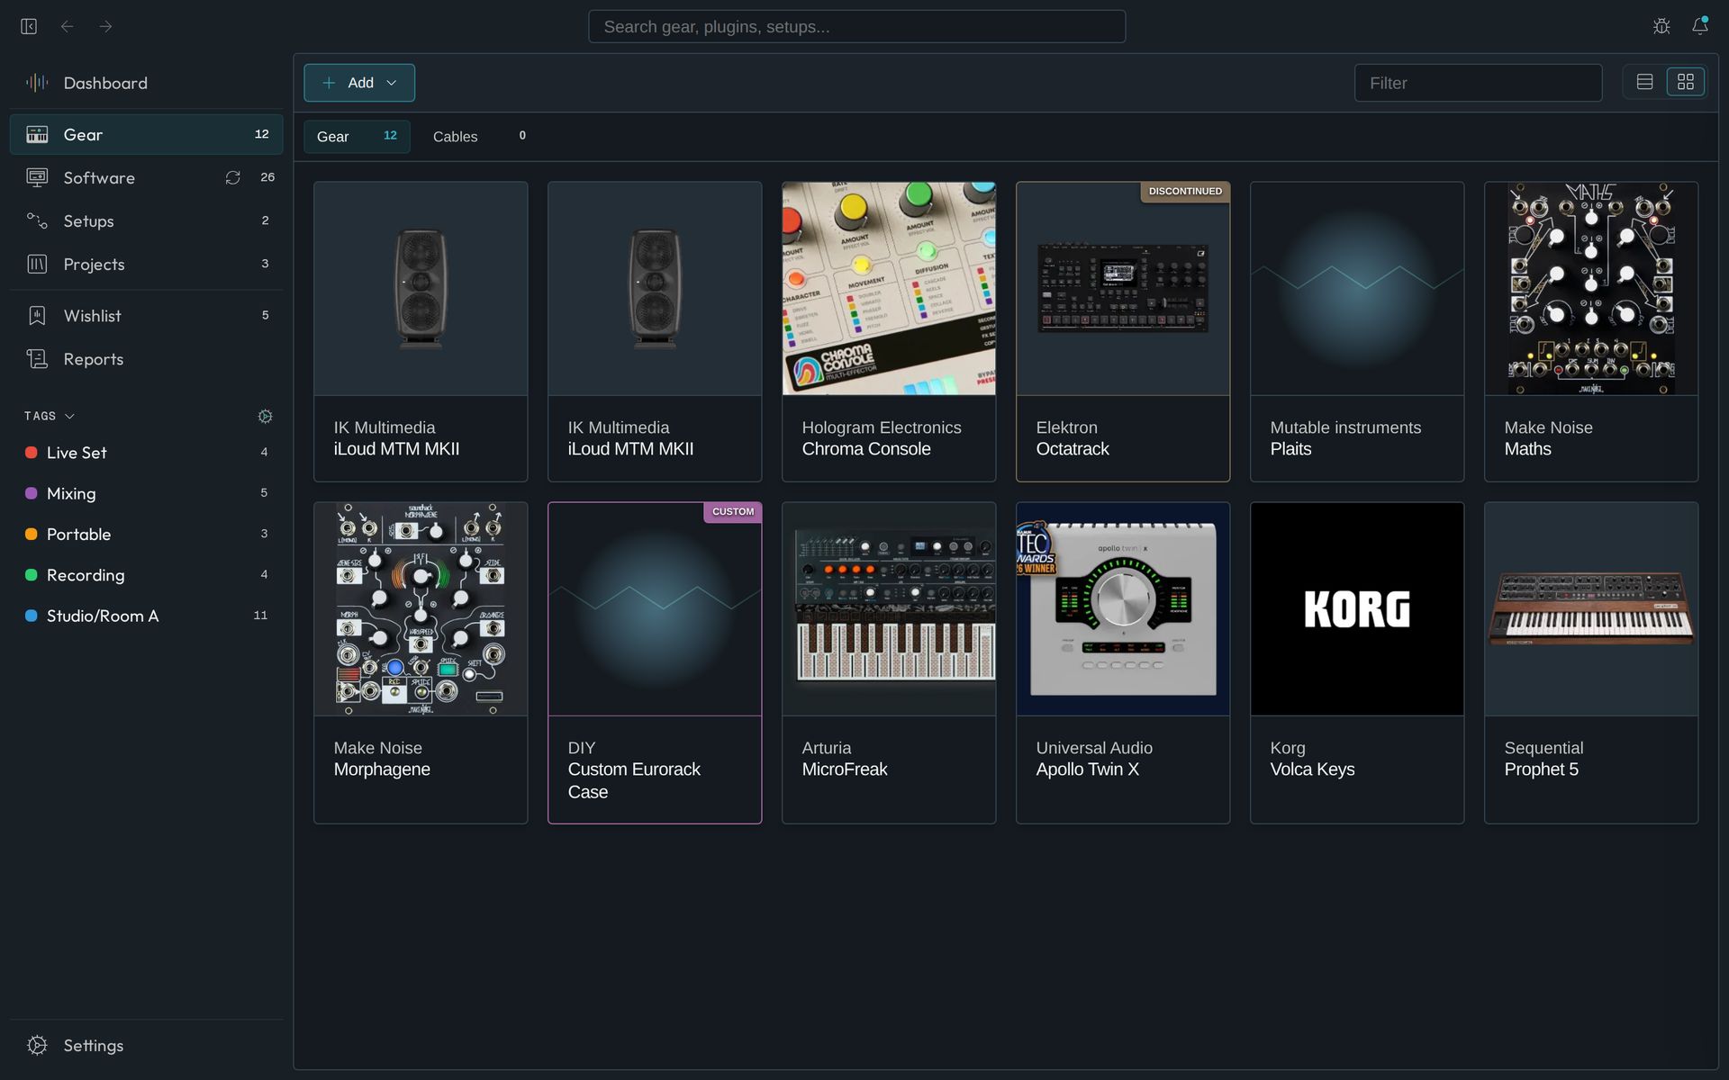Focus the search gear, plugins, setups field

(x=856, y=26)
